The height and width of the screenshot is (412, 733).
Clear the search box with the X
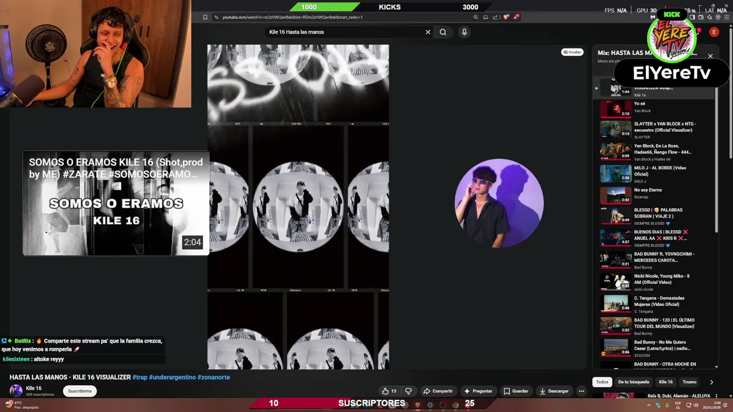(x=428, y=32)
